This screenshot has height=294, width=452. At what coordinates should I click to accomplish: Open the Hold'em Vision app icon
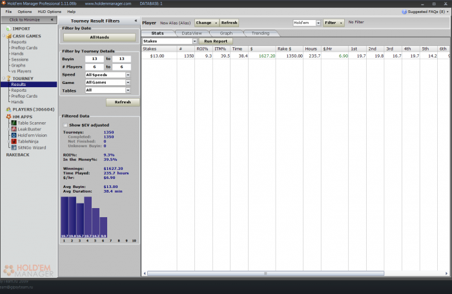pyautogui.click(x=14, y=135)
